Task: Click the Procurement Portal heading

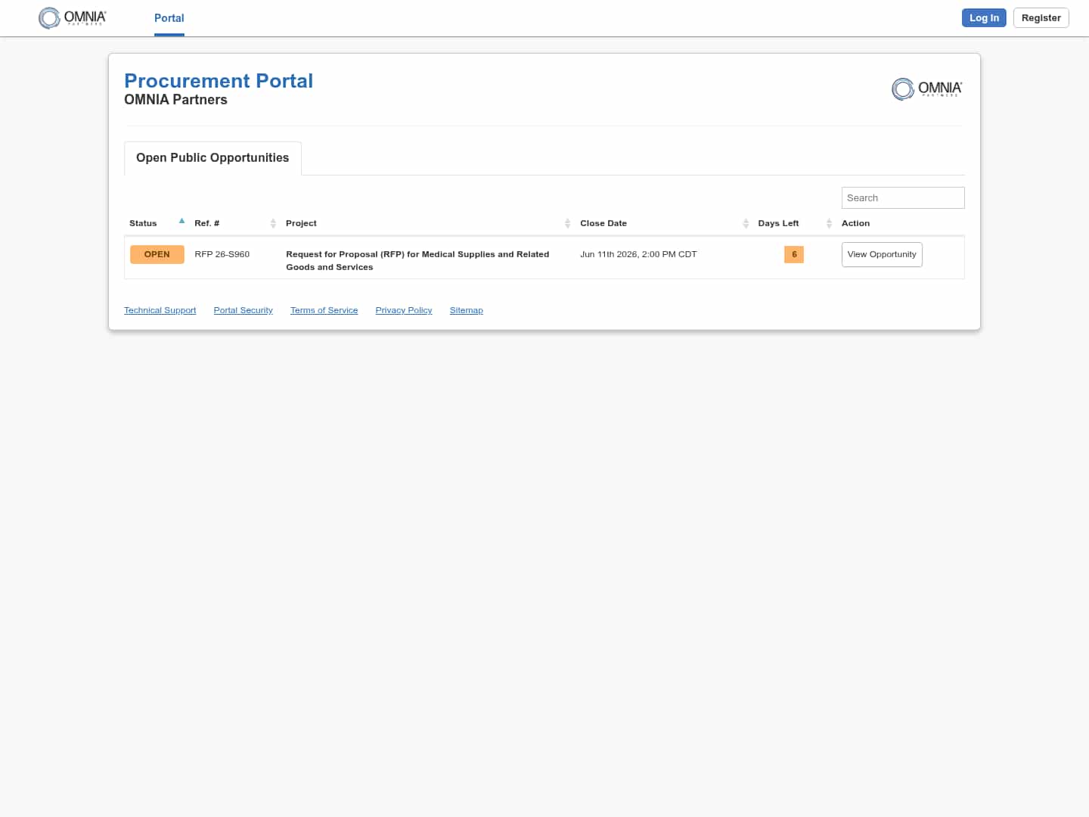Action: click(219, 81)
